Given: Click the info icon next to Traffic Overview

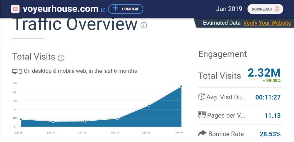Looking at the screenshot, I should coord(144,25).
